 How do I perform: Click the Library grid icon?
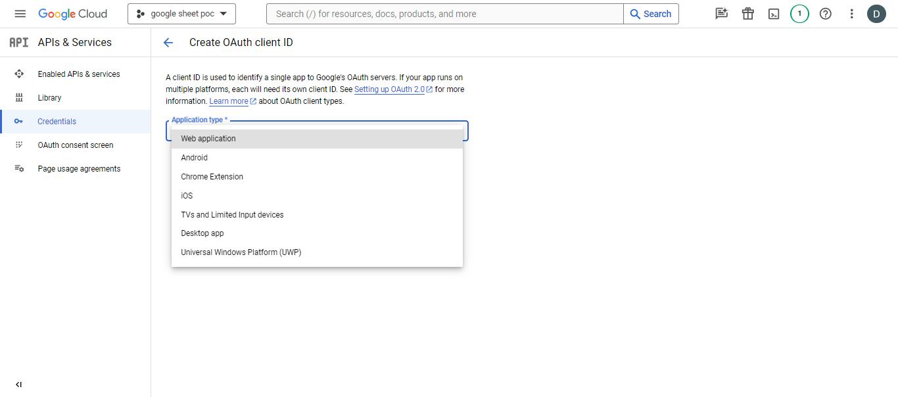[19, 98]
